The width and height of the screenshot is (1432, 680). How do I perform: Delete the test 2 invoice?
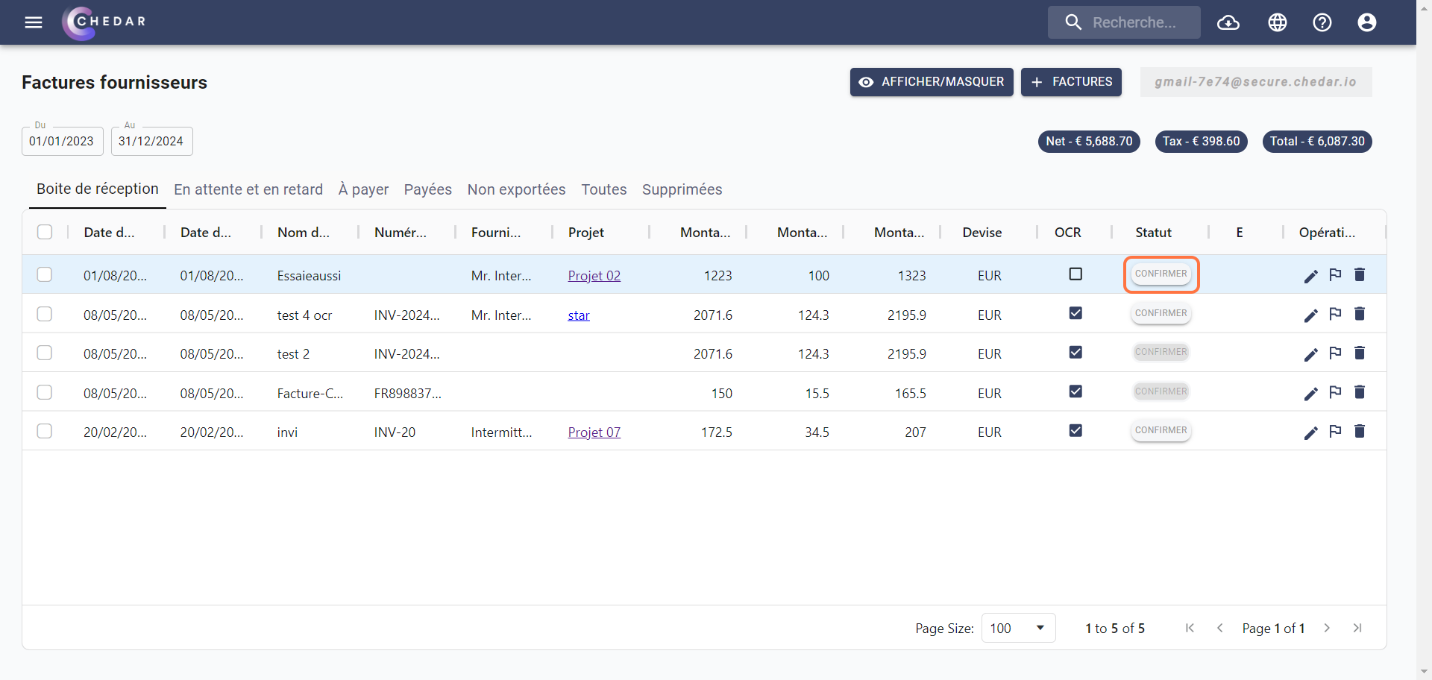[x=1360, y=353]
